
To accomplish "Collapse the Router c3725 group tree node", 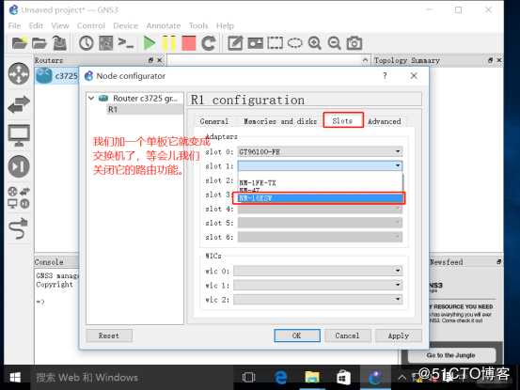I will pyautogui.click(x=91, y=99).
